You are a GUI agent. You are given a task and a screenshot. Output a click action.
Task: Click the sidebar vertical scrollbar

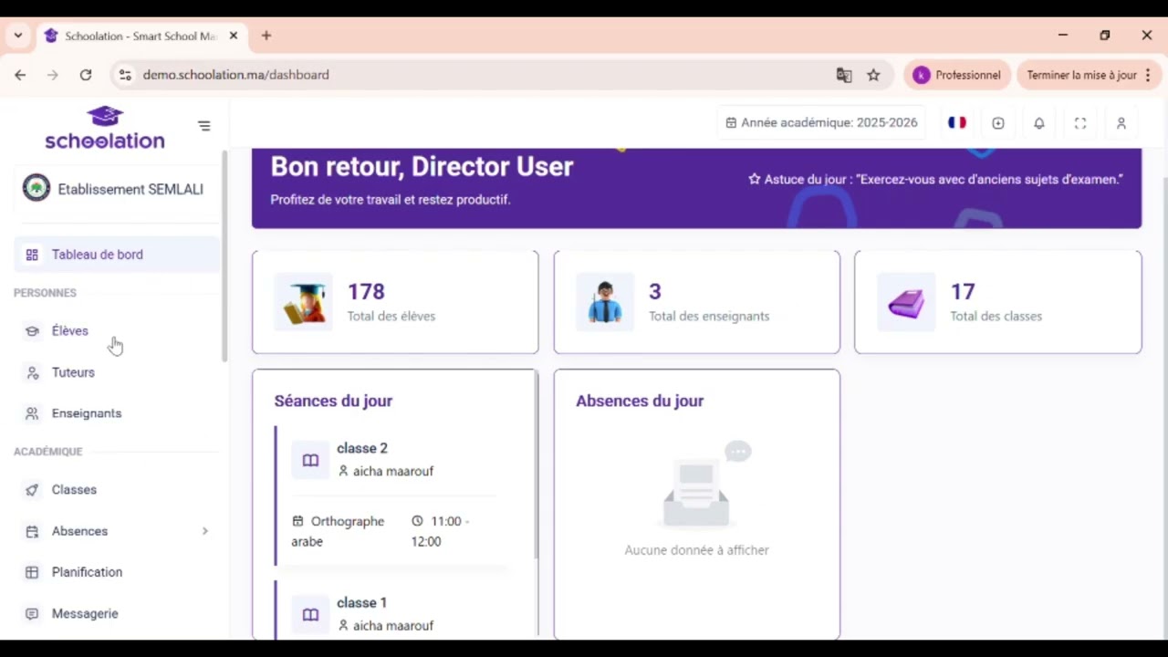[x=224, y=255]
